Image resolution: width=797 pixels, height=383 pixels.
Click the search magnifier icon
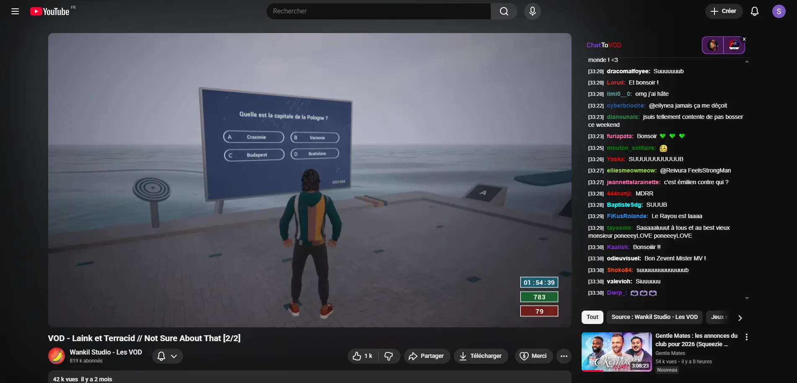[x=504, y=11]
